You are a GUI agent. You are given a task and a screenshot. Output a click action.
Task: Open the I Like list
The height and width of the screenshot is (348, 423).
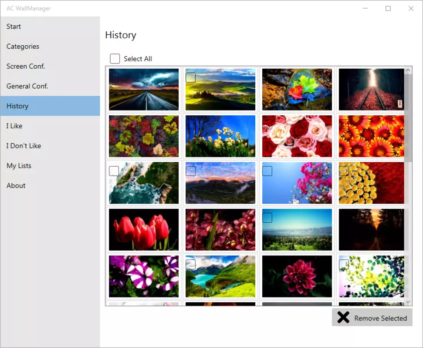tap(50, 126)
